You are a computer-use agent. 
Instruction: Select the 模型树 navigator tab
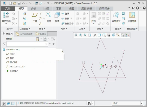pos(8,34)
